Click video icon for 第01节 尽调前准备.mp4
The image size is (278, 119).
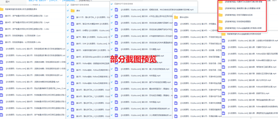[x=176, y=116]
